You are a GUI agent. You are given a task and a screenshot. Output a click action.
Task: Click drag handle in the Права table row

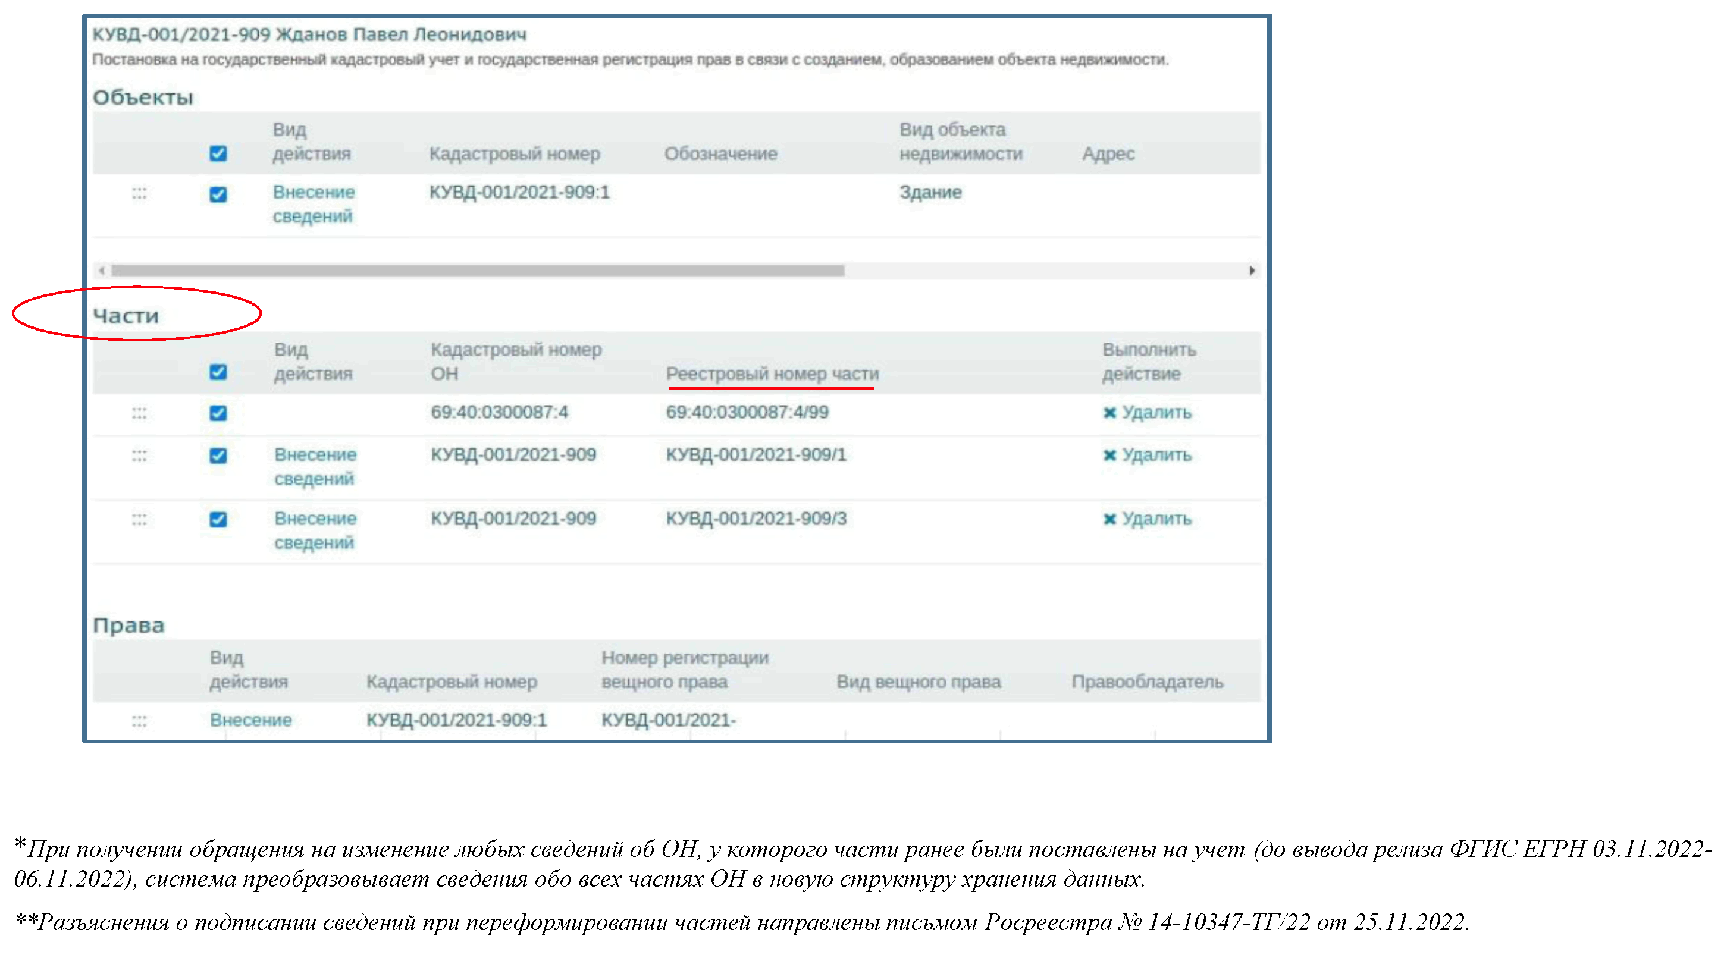click(139, 721)
